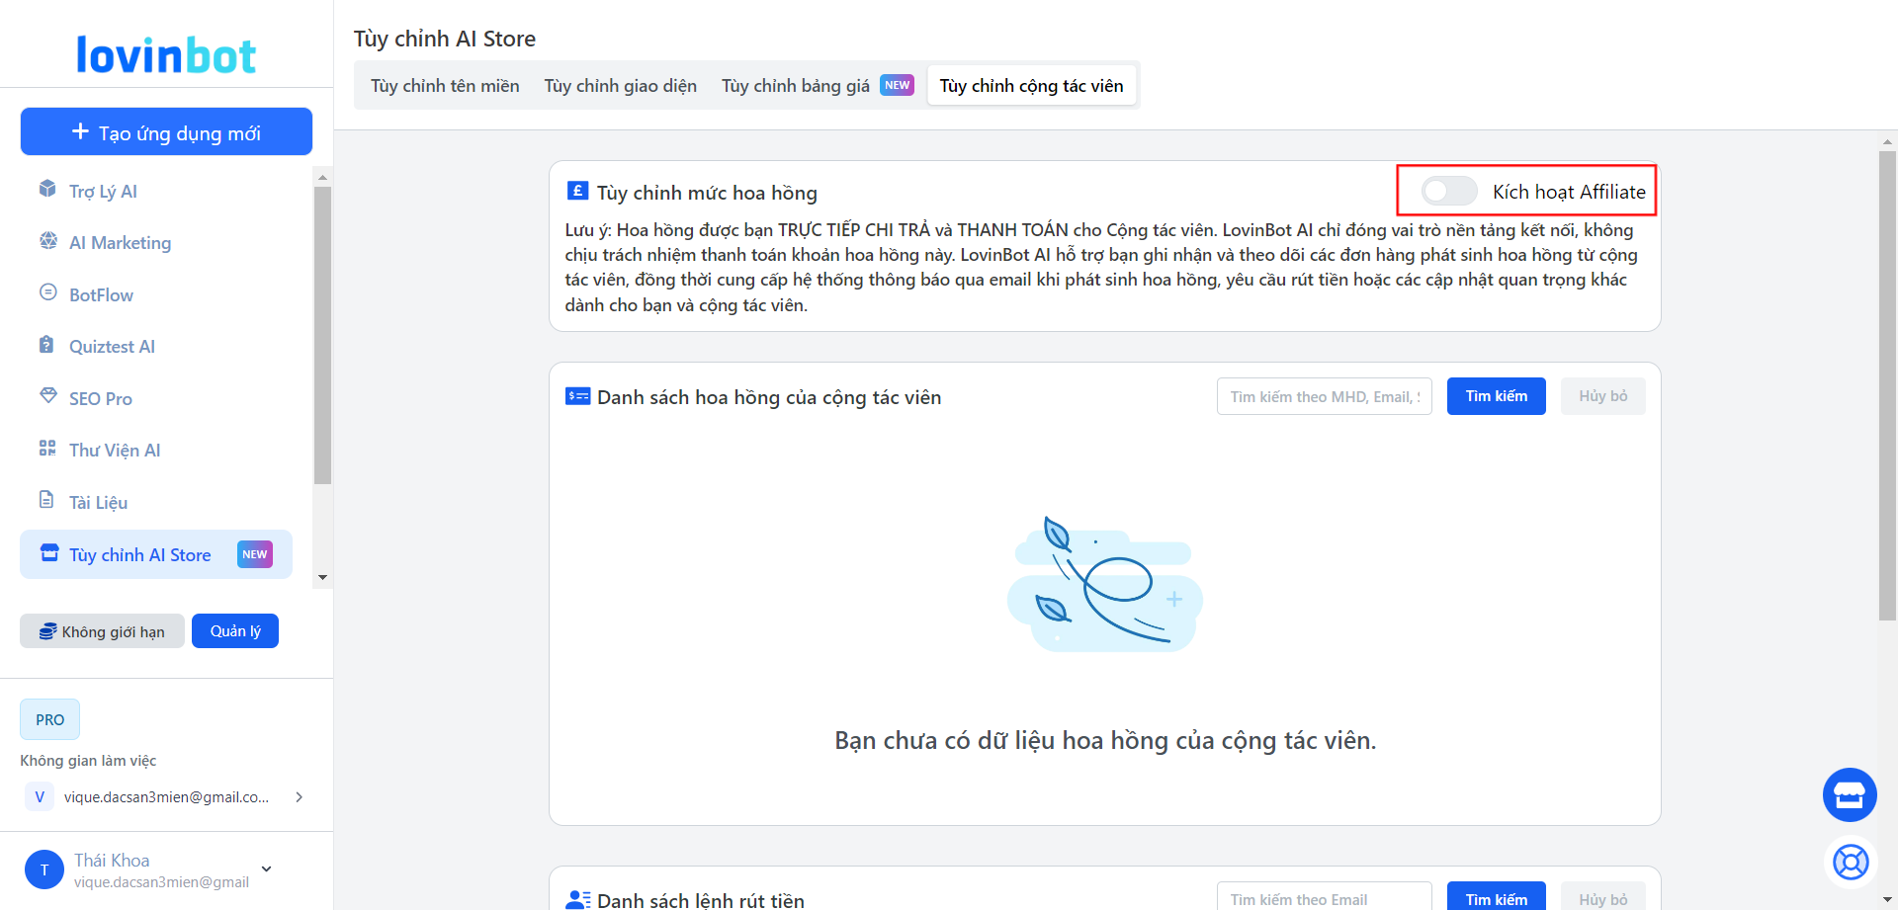
Task: Select the Quiztest AI clipboard icon
Action: (47, 345)
